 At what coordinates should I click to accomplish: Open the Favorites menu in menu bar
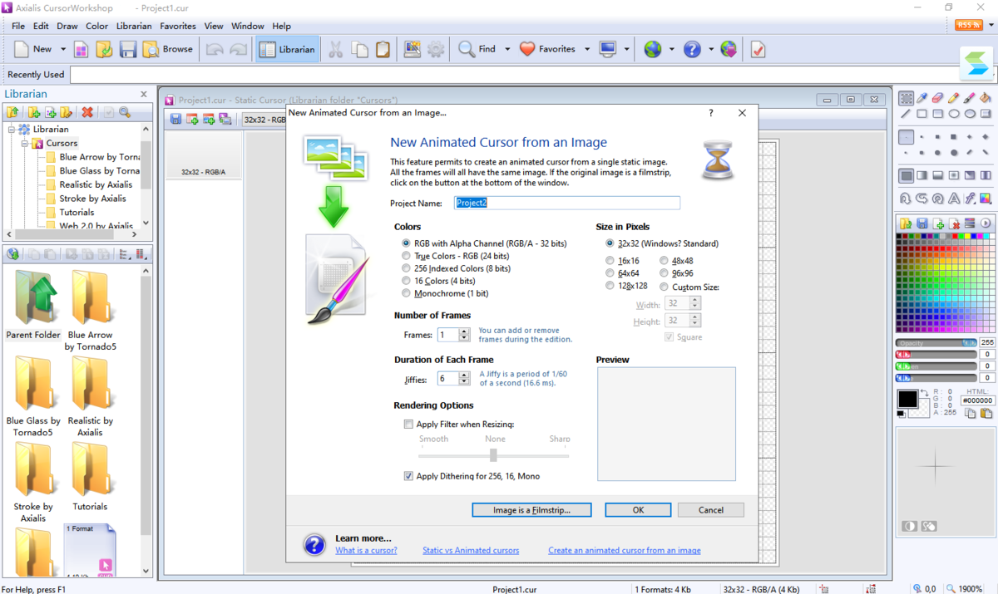tap(178, 26)
